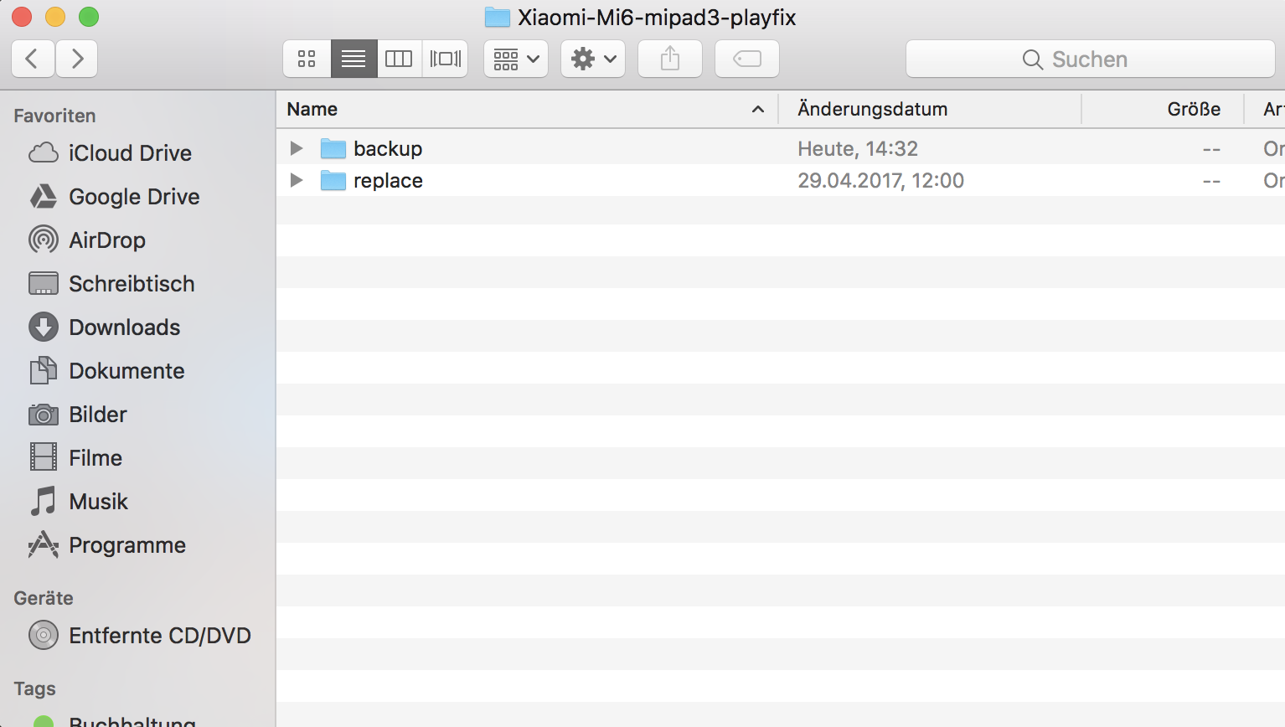Close the Finder window with red button

pyautogui.click(x=22, y=17)
